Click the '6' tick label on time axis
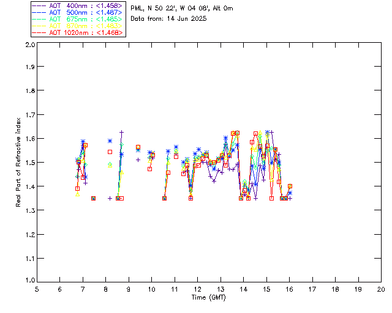Screen dimensions: 392x313 [60, 289]
